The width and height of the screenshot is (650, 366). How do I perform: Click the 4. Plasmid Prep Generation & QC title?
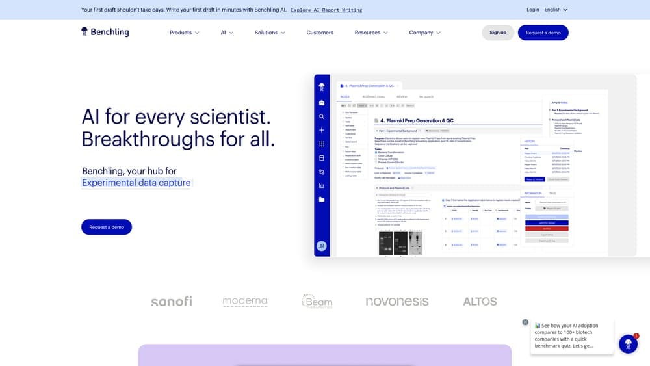coord(417,121)
